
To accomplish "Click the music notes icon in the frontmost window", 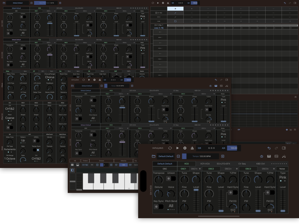I will point(284,156).
